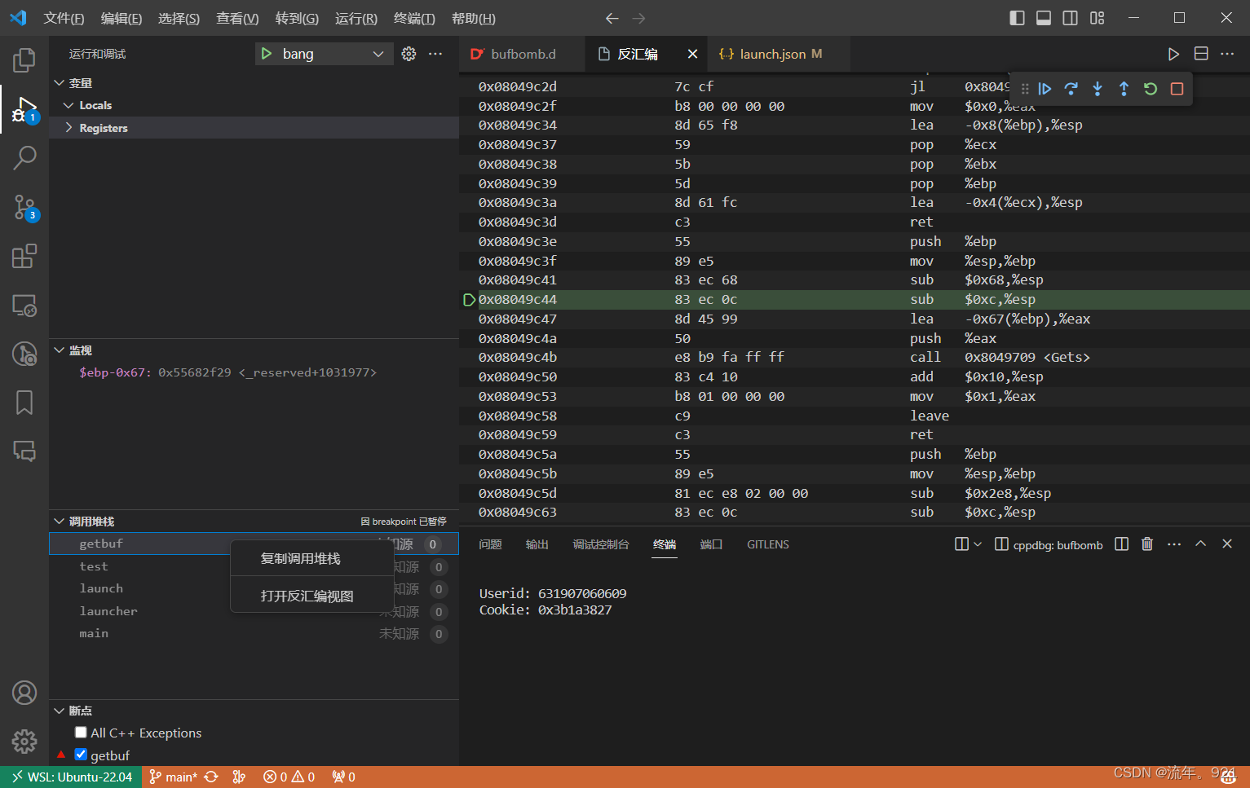Kill the terminal with trash icon
Image resolution: width=1250 pixels, height=788 pixels.
(1147, 544)
